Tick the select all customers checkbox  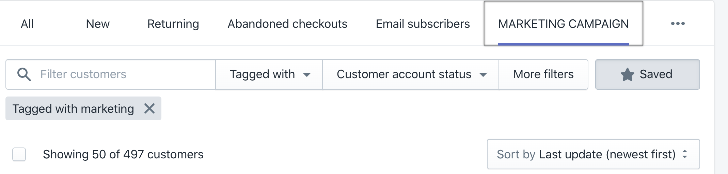tap(19, 154)
